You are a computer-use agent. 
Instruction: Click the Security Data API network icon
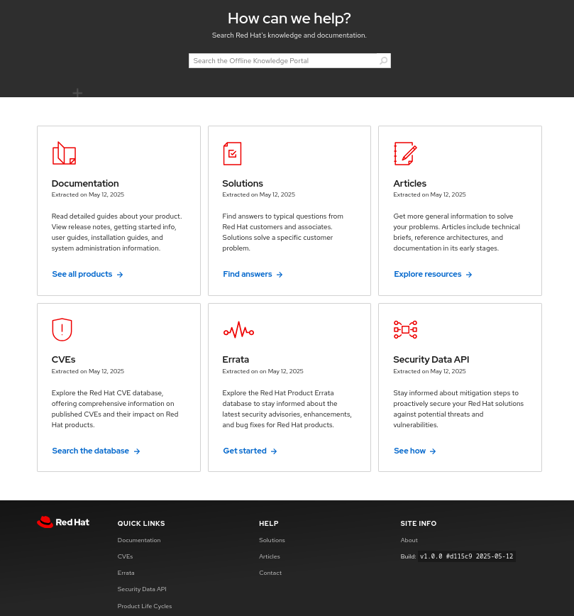405,329
